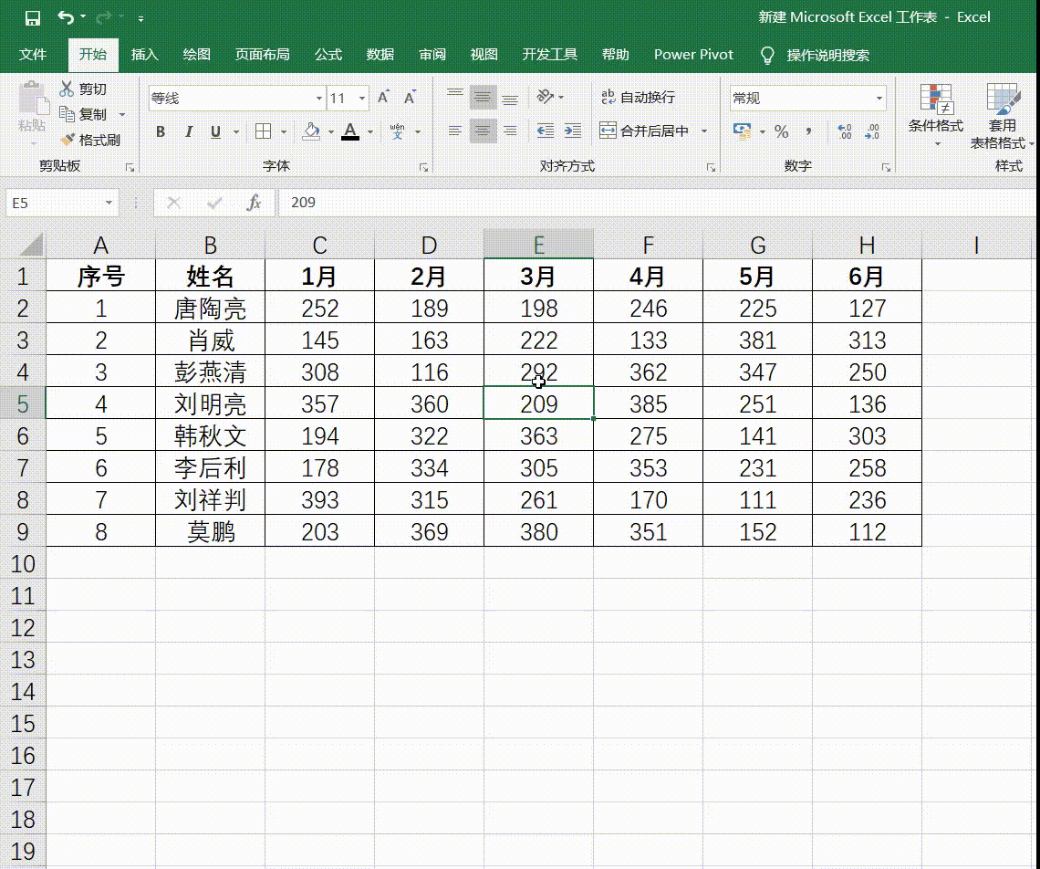Image resolution: width=1040 pixels, height=869 pixels.
Task: Open the 数字 dialog launcher
Action: [x=886, y=168]
